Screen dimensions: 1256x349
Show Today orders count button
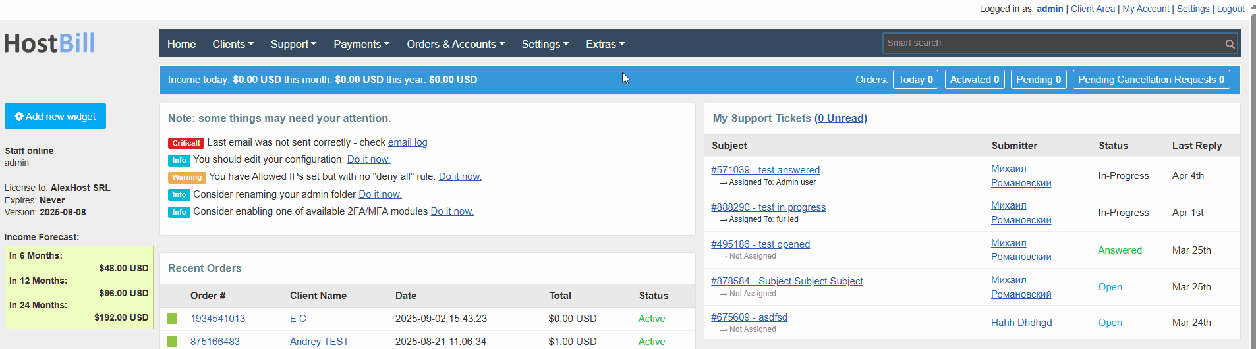pyautogui.click(x=915, y=80)
